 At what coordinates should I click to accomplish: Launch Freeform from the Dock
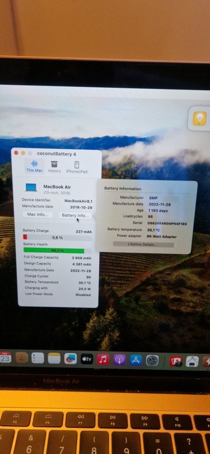click(70, 359)
